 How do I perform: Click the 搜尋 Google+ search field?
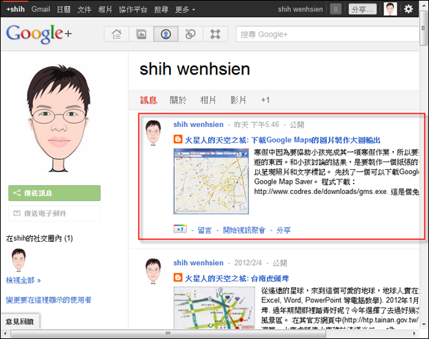click(x=327, y=35)
